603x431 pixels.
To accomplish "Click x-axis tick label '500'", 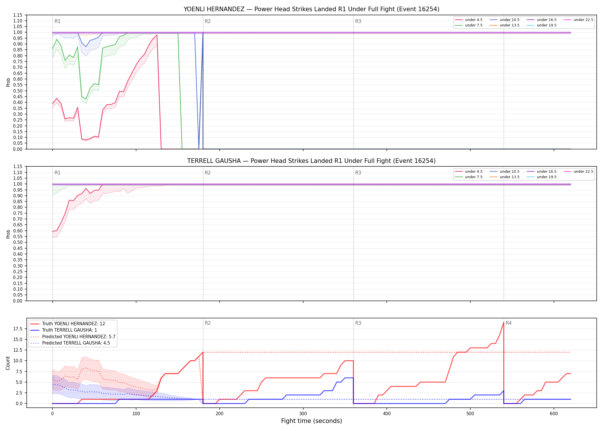I will coord(470,414).
